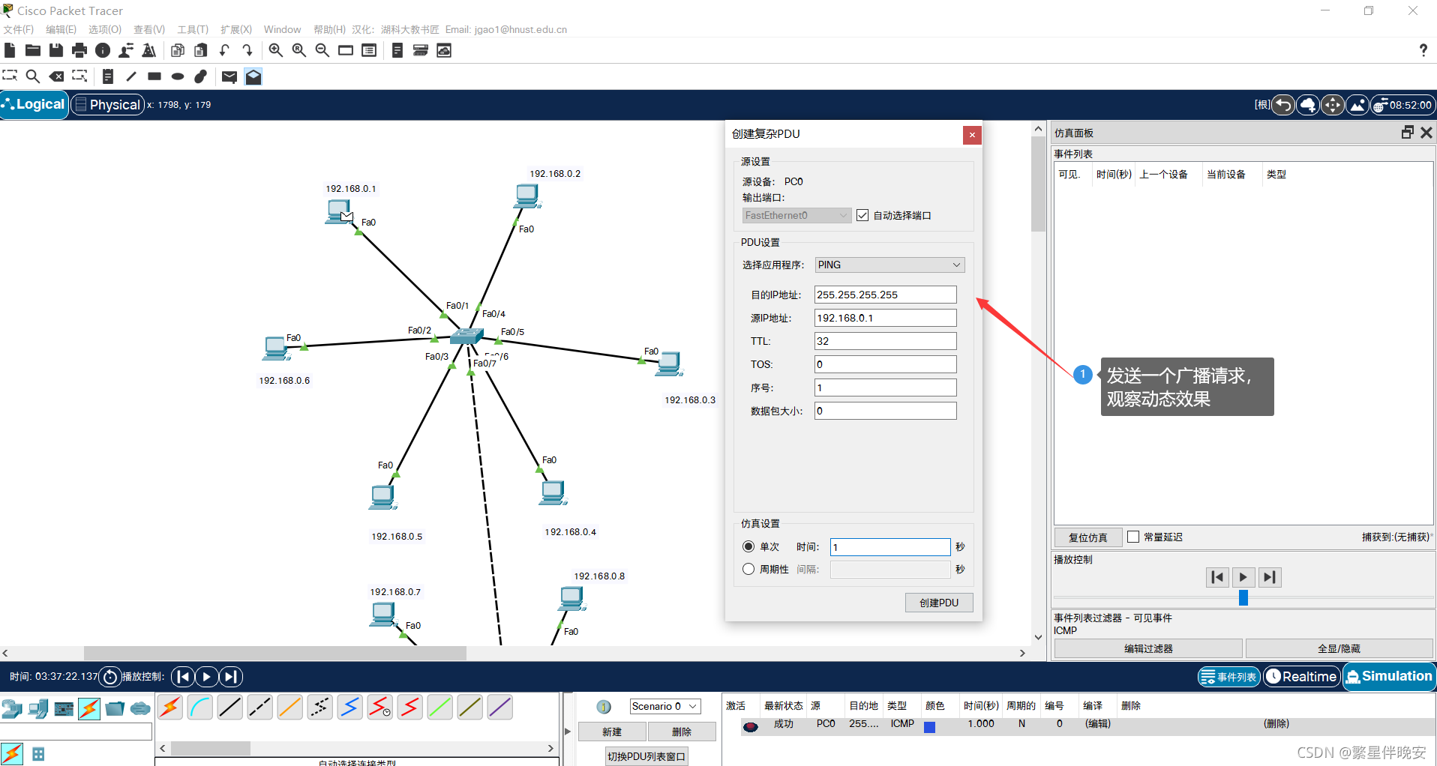Click the 192.168.0.1 PC icon
Viewport: 1437px width, 766px height.
pyautogui.click(x=339, y=211)
